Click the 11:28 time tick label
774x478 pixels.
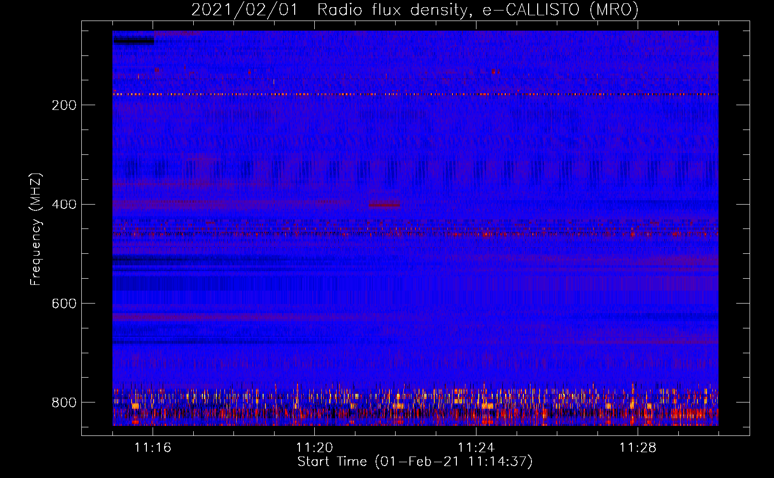tap(638, 447)
